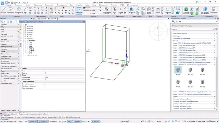
Task: Click the Undo arrow in quick access toolbar
Action: point(17,2)
